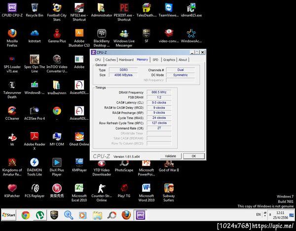296x231 pixels.
Task: Open Chrome from the taskbar
Action: point(26,215)
